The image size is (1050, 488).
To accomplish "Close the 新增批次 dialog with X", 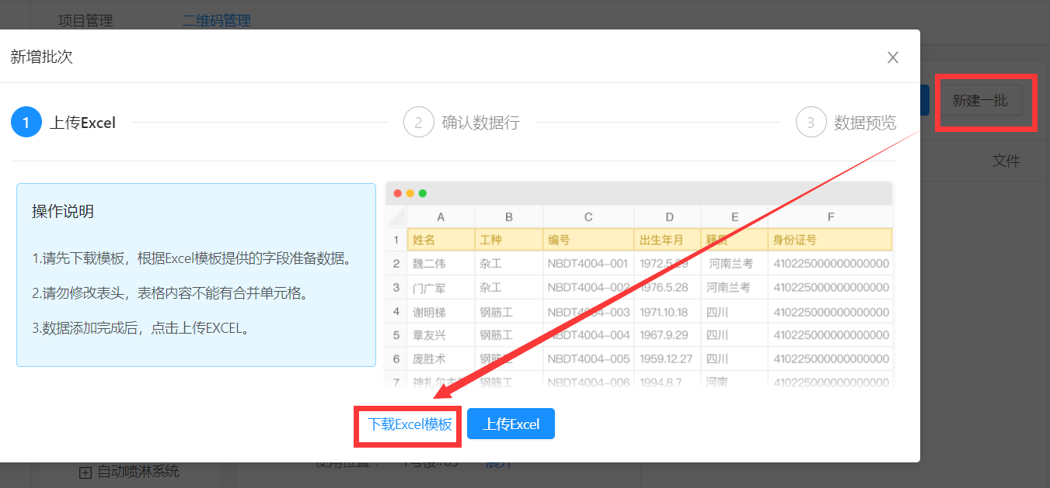I will [x=893, y=57].
